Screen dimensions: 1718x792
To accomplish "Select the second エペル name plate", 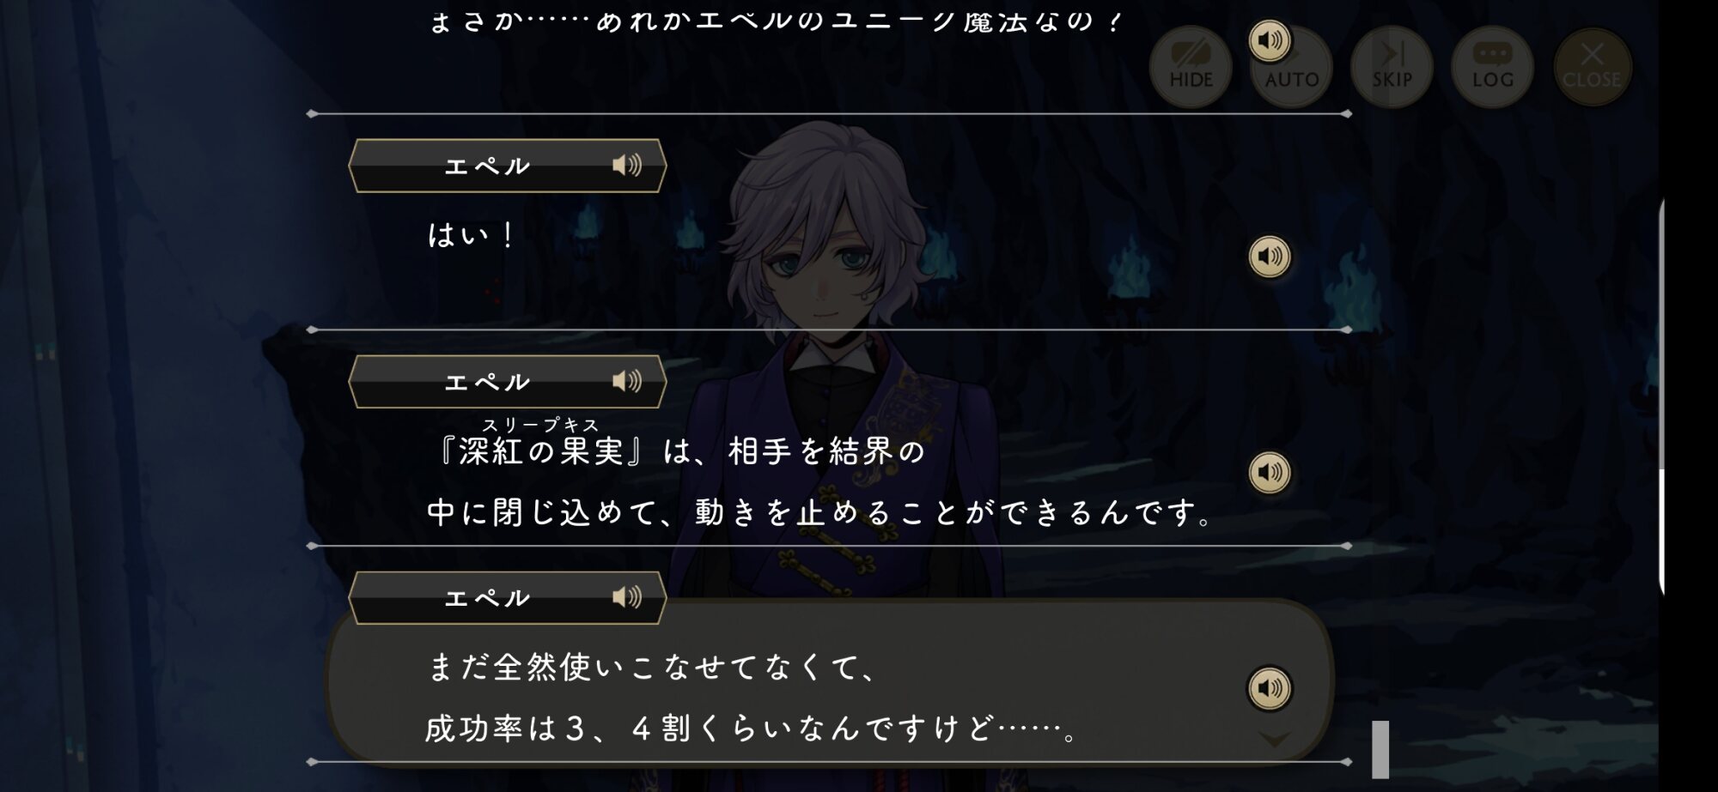I will (x=508, y=382).
